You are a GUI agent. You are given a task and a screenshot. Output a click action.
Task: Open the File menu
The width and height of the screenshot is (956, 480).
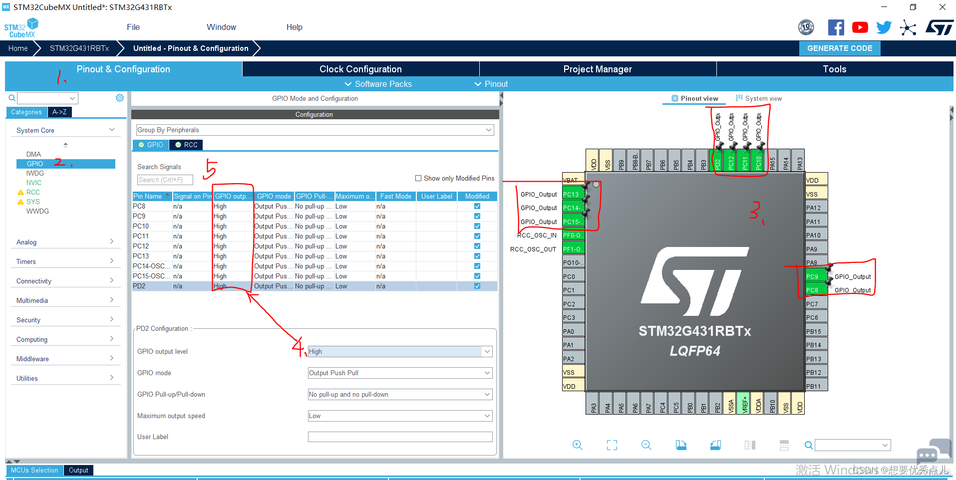coord(133,27)
